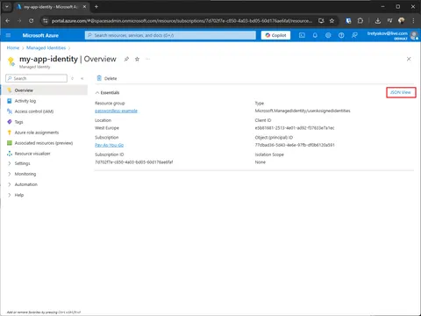Image resolution: width=421 pixels, height=316 pixels.
Task: Focus the resource menu Search box
Action: pyautogui.click(x=36, y=78)
